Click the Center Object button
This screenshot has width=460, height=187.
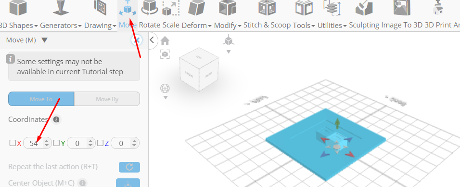128,183
